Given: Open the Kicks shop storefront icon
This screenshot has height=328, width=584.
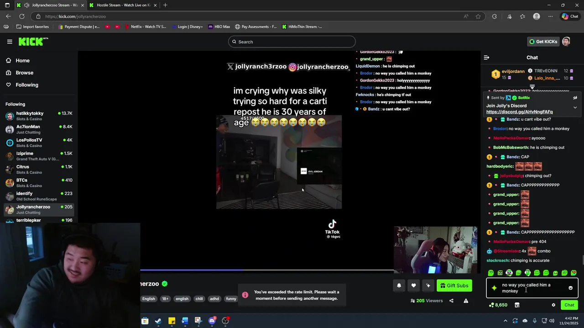Looking at the screenshot, I should tap(517, 305).
